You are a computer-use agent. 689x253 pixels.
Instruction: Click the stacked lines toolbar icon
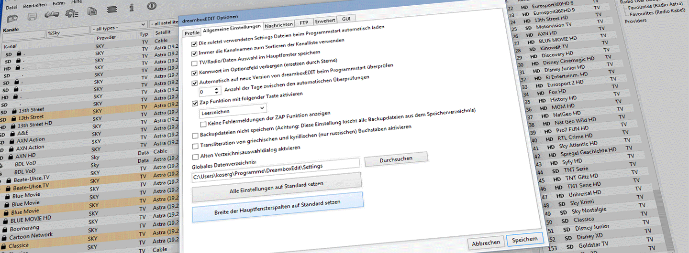(111, 10)
